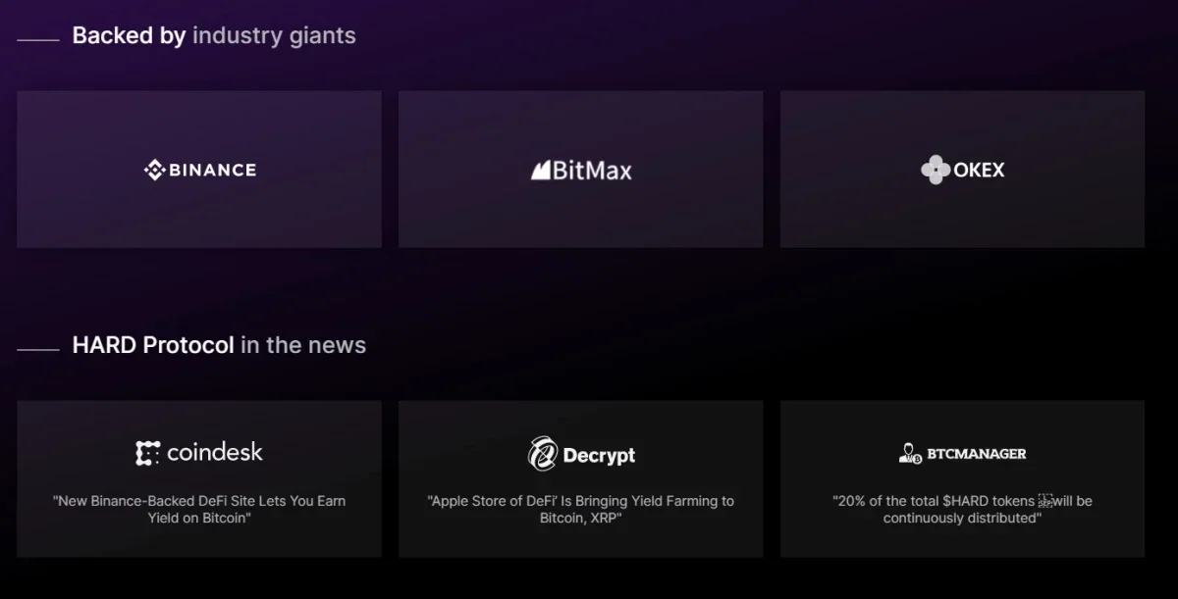Click the OKEX logo
The height and width of the screenshot is (599, 1178).
pos(963,170)
